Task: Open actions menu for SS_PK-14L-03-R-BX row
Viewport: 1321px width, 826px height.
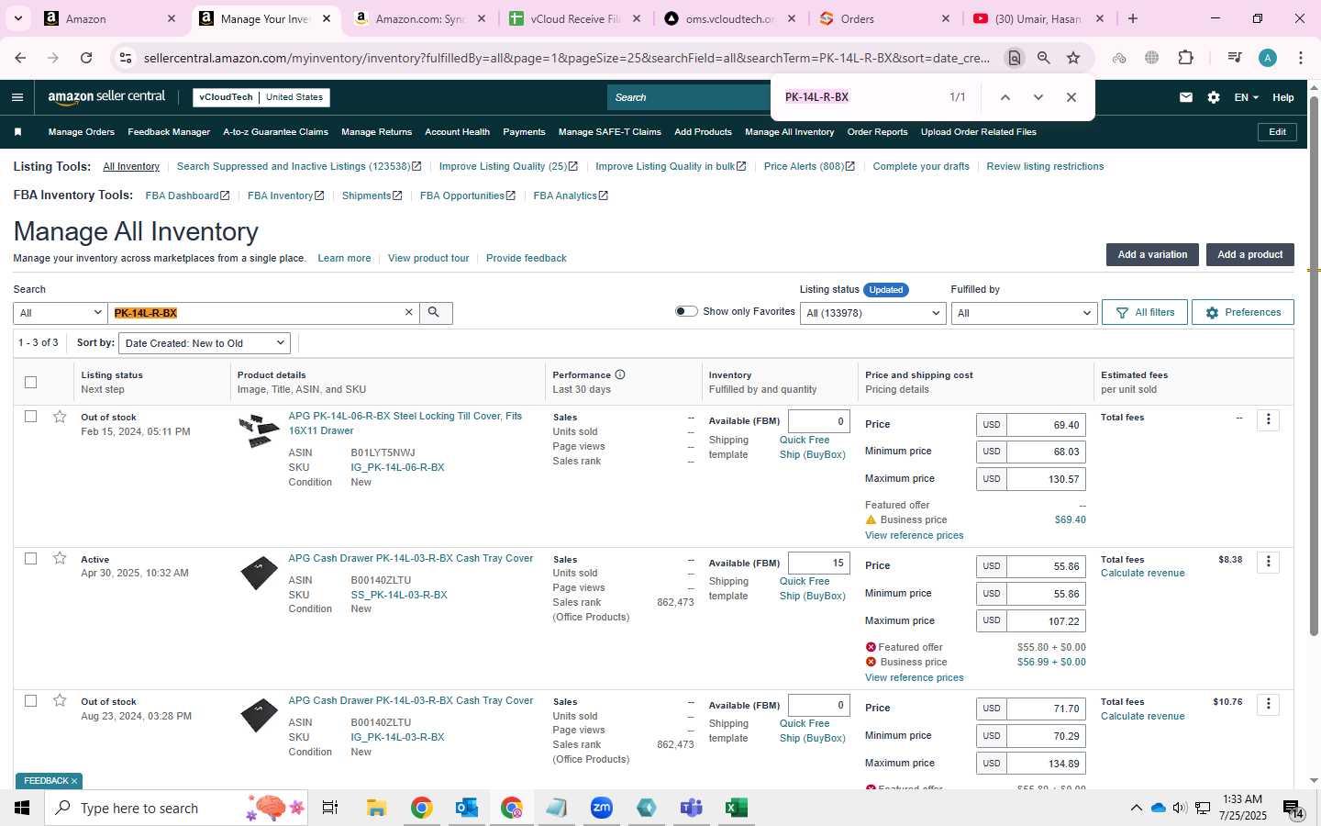Action: click(x=1269, y=562)
